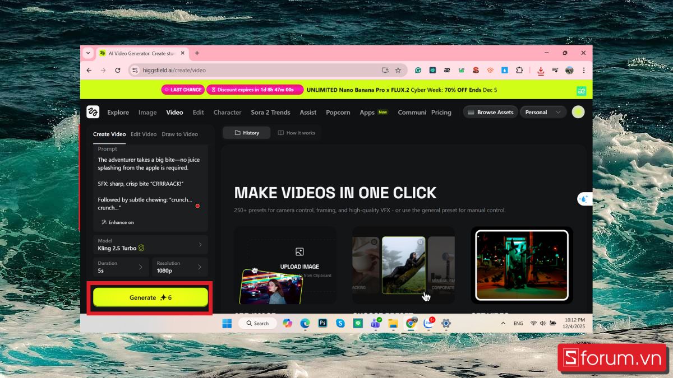Click the floating water drop side widget
Screen dimensions: 673x378
[584, 199]
